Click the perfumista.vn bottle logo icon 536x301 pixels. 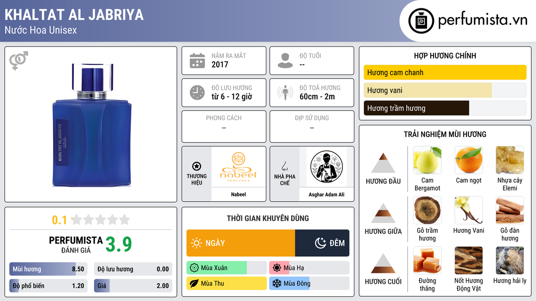pyautogui.click(x=421, y=21)
